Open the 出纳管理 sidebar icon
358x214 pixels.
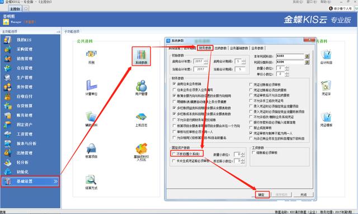point(7,153)
